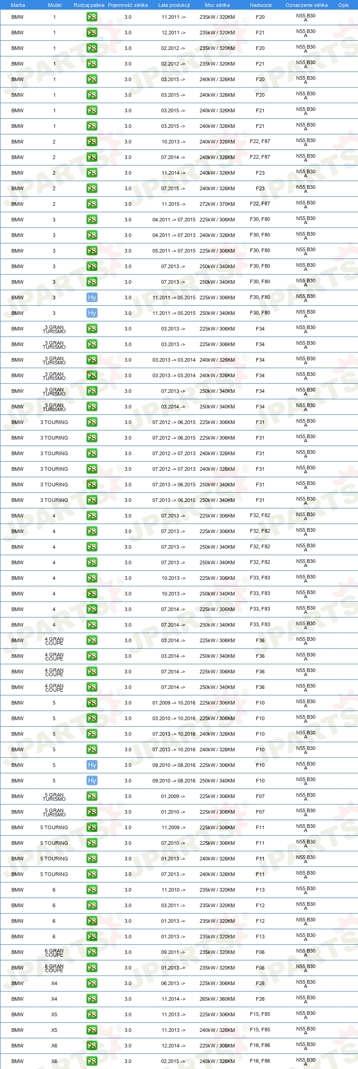Click the Lata produkcji column header
The width and height of the screenshot is (358, 1069).
tap(174, 5)
